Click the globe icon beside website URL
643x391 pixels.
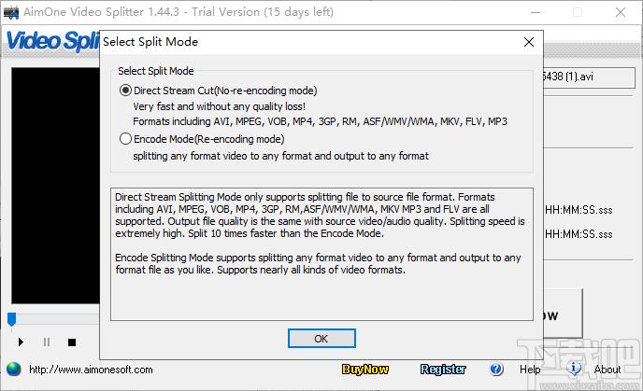pos(13,369)
